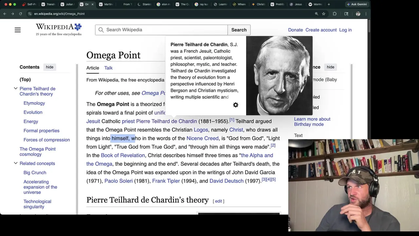419x236 pixels.
Task: Click the address bar URL field
Action: tap(170, 14)
